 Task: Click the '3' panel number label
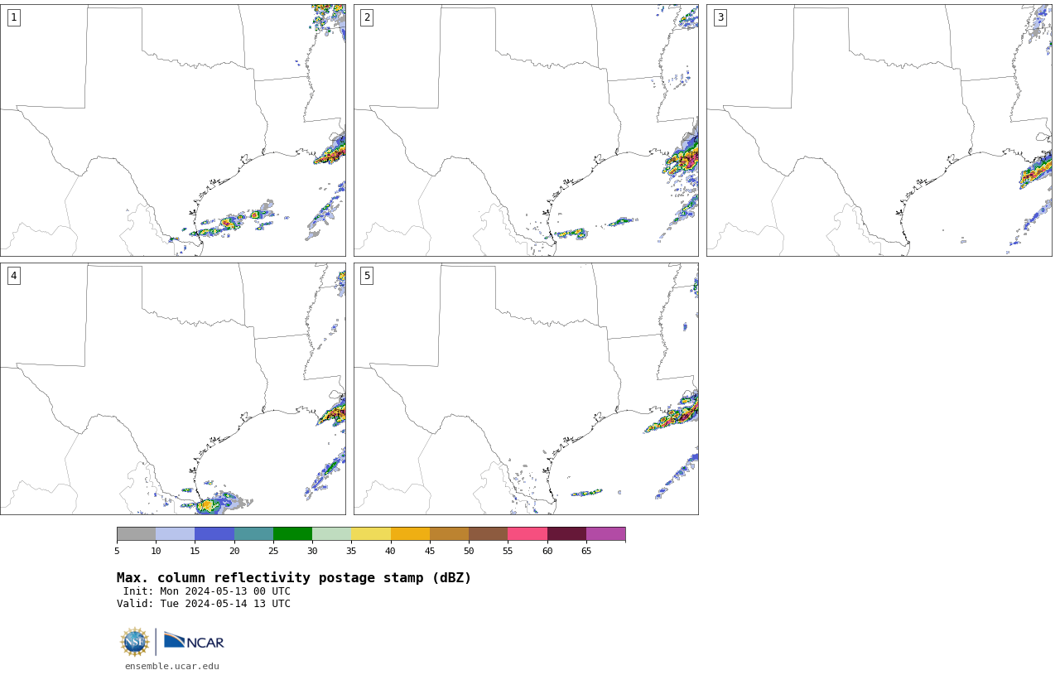click(720, 17)
